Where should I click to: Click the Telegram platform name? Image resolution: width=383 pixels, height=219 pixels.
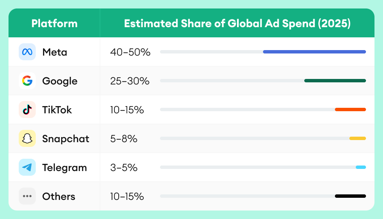64,168
